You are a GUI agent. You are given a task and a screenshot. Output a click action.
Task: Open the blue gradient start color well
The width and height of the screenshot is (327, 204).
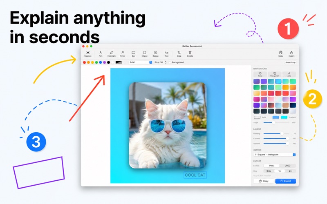(275, 118)
